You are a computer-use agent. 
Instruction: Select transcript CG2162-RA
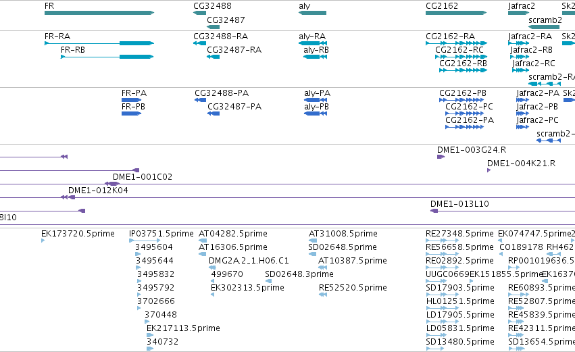pyautogui.click(x=450, y=36)
